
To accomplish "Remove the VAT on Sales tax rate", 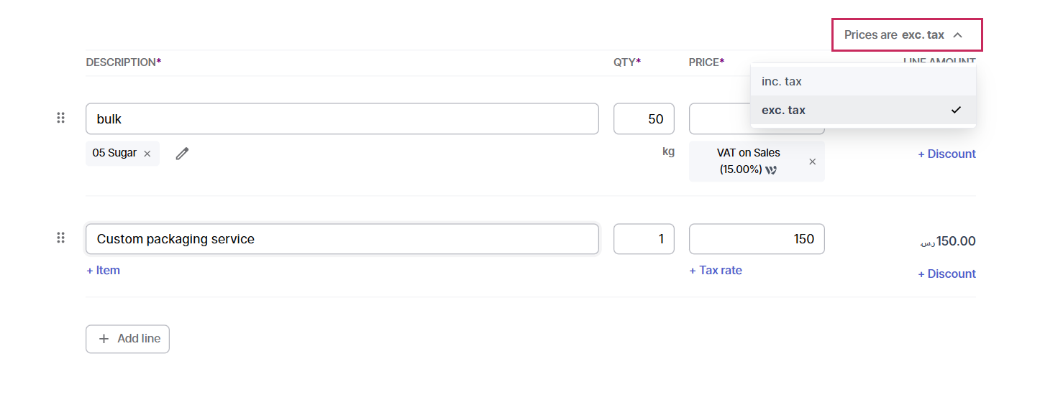I will (x=813, y=162).
